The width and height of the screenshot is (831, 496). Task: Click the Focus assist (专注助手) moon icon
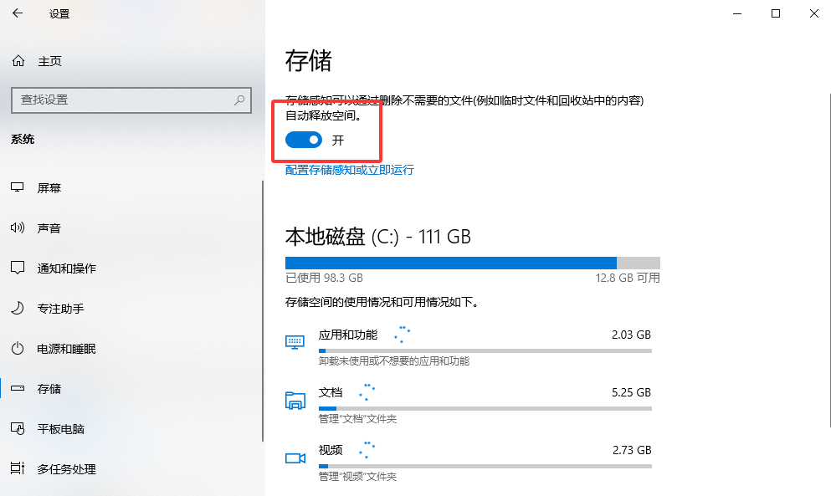pos(18,309)
